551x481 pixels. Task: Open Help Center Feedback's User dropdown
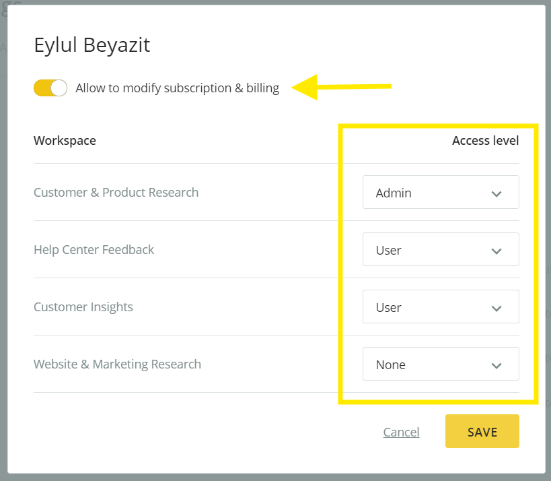click(x=441, y=249)
